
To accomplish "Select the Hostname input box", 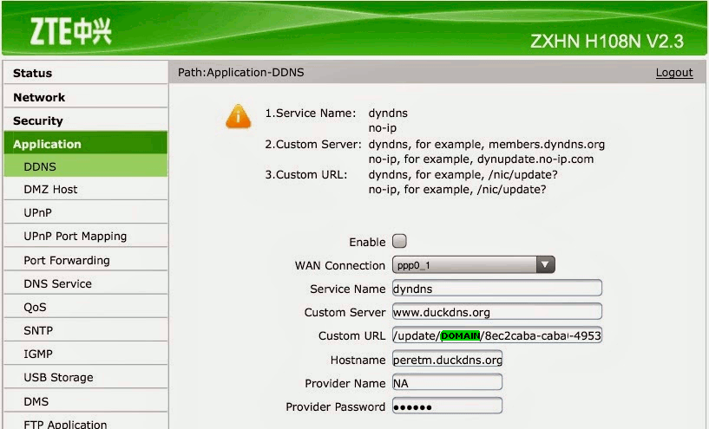I will (447, 359).
